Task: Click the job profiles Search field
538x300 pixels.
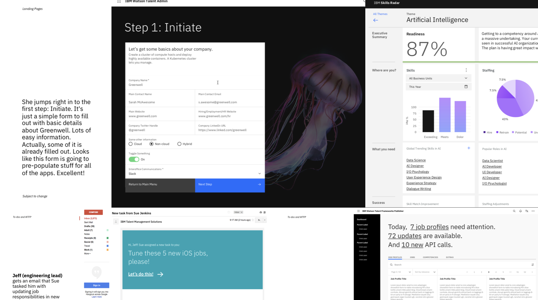Action: click(462, 265)
